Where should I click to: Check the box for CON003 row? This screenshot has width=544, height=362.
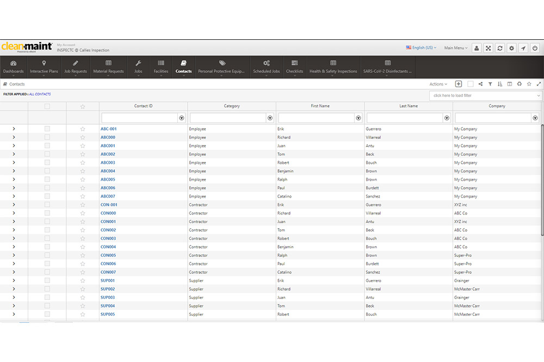click(47, 238)
